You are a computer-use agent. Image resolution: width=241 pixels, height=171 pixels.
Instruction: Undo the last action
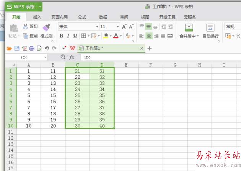coord(47,48)
